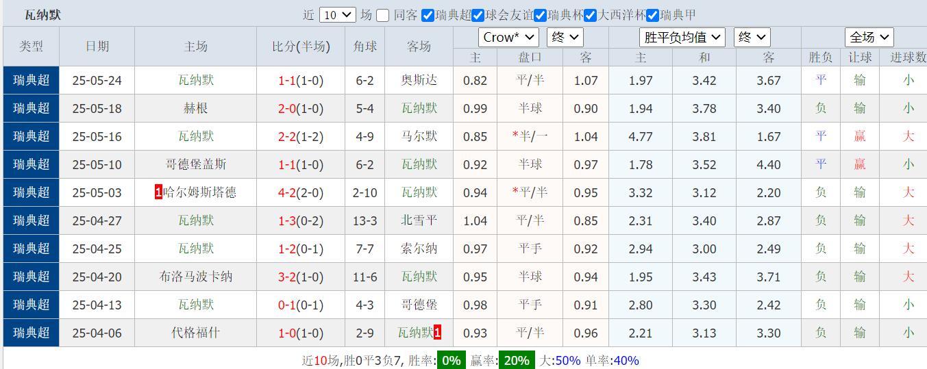This screenshot has width=927, height=369.
Task: Expand the 全场 dropdown
Action: pyautogui.click(x=869, y=37)
